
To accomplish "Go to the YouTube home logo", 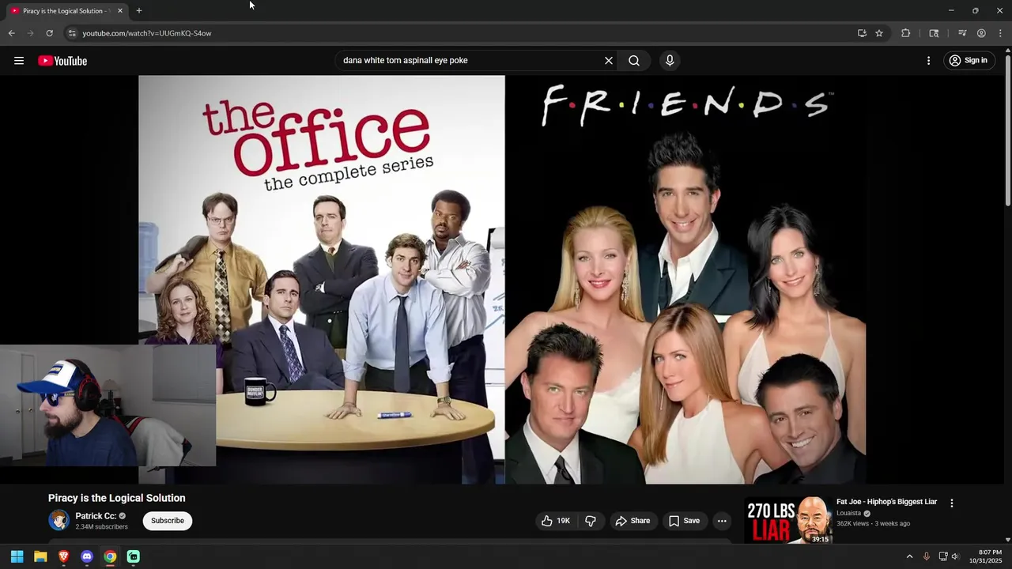I will (62, 61).
